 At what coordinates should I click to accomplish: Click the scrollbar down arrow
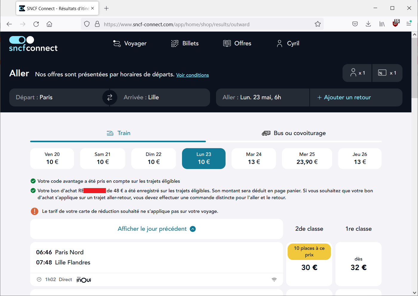point(415,293)
